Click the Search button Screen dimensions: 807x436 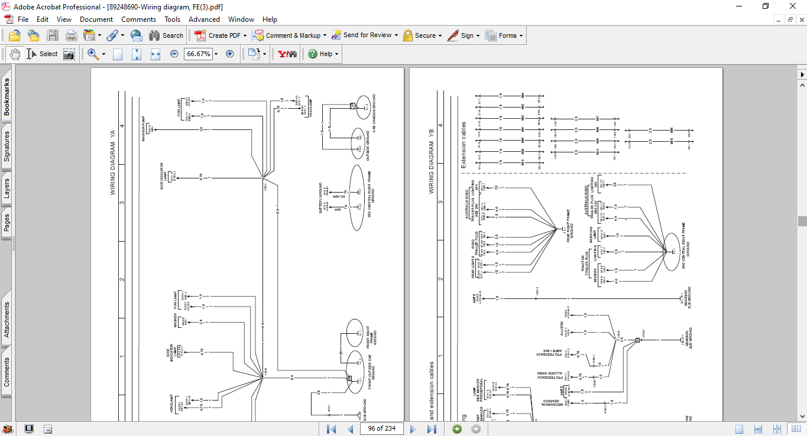pos(166,35)
